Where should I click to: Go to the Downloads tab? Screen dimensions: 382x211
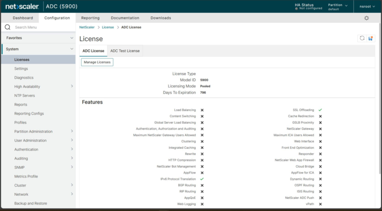(x=161, y=18)
